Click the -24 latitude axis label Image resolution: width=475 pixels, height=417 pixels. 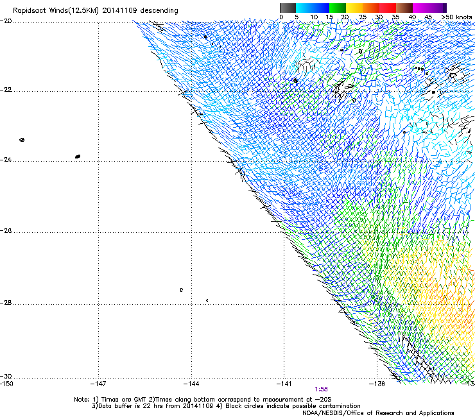pos(6,160)
